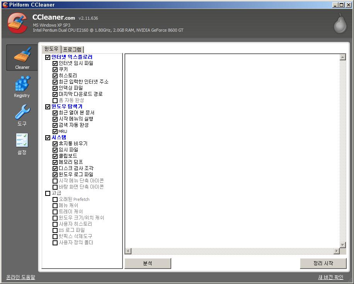354x284 pixels.
Task: Enable 사용자 히스토리 checkbox
Action: tap(55, 224)
